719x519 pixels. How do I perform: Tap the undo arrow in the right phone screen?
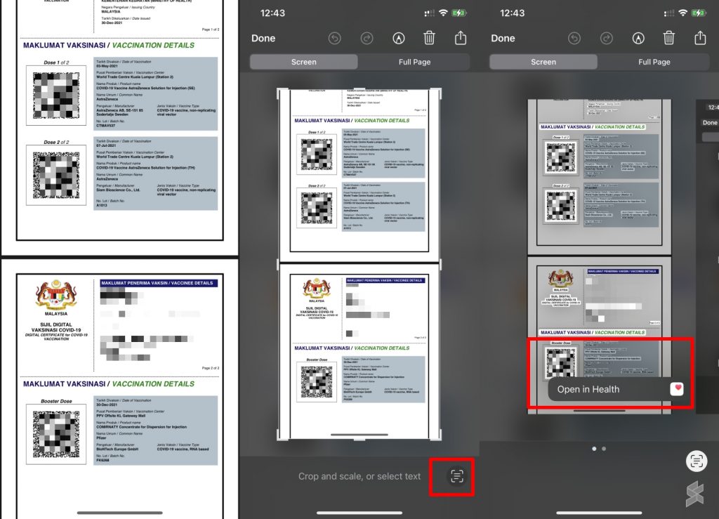574,38
